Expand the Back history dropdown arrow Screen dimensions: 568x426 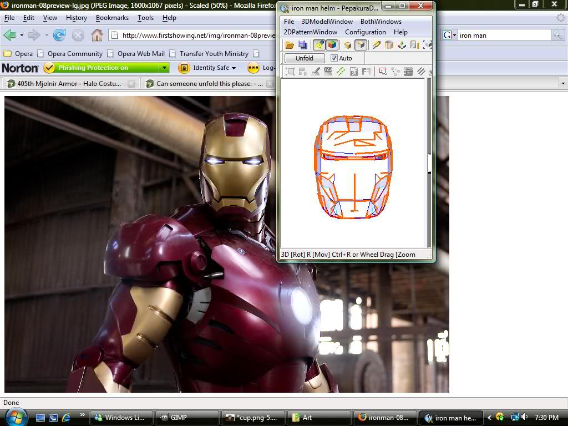click(22, 35)
